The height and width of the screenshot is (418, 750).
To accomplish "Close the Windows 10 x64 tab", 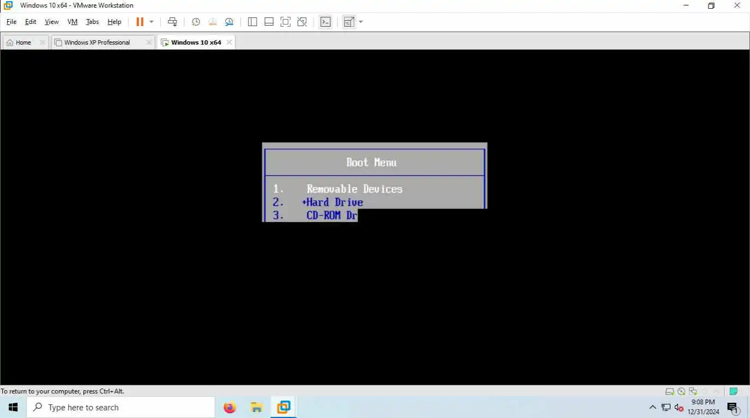I will [229, 42].
